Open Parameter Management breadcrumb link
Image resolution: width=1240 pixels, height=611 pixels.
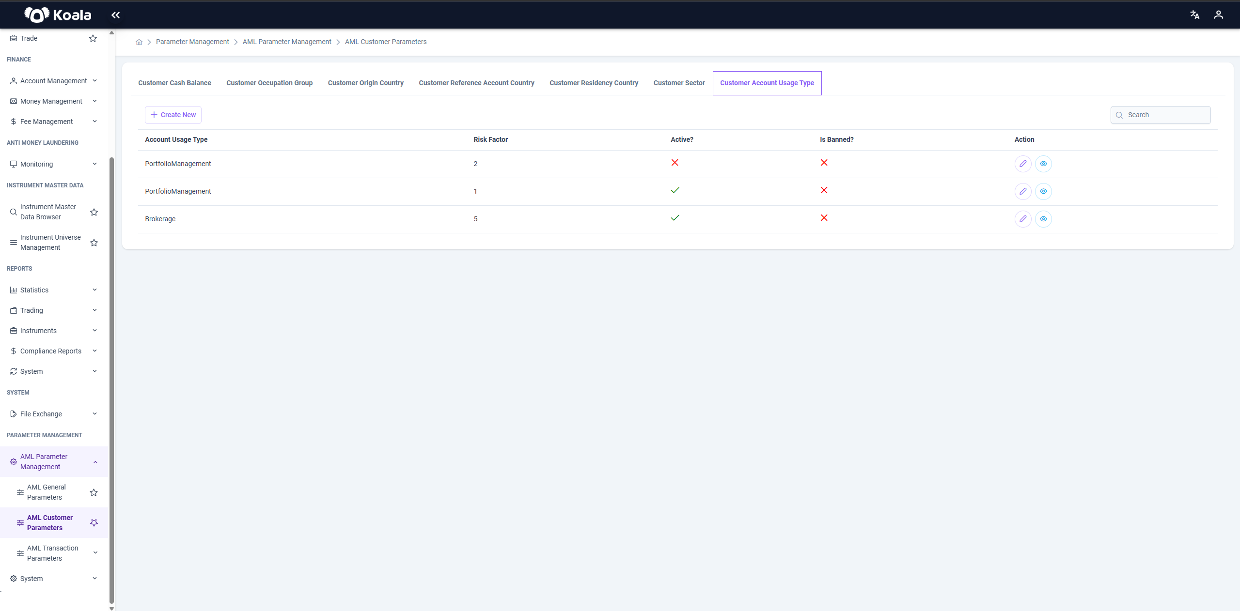(192, 42)
